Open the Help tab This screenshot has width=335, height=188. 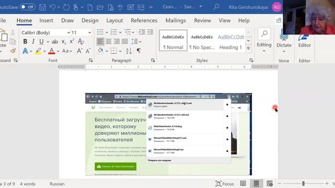(244, 20)
